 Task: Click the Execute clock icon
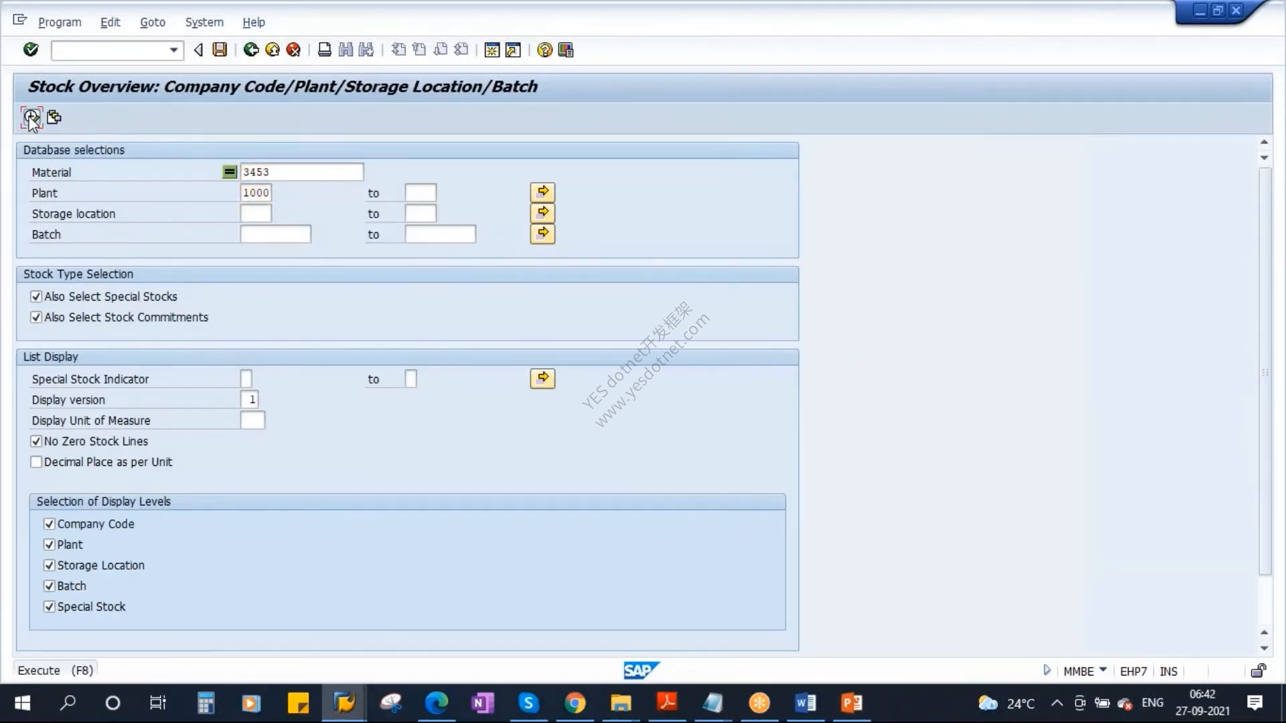(31, 118)
